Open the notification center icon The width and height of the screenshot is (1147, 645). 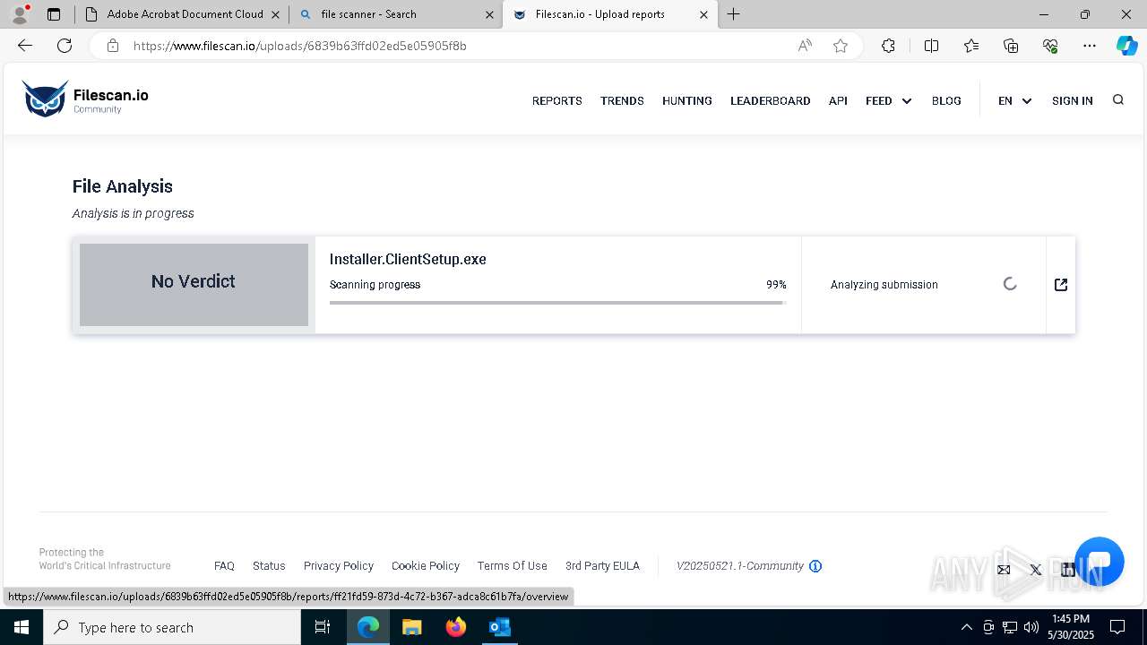(x=1117, y=627)
